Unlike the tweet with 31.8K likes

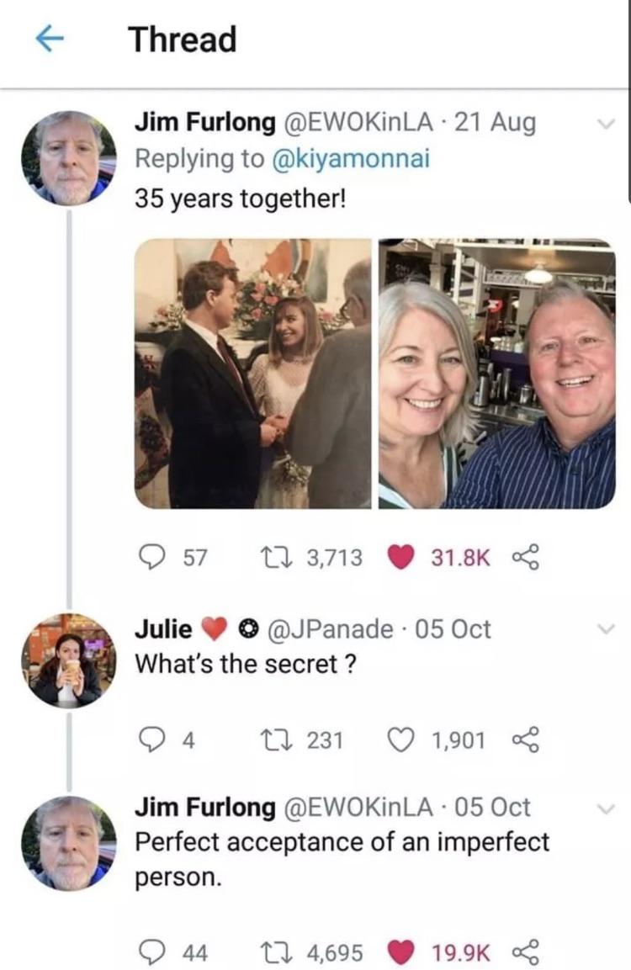pyautogui.click(x=400, y=556)
